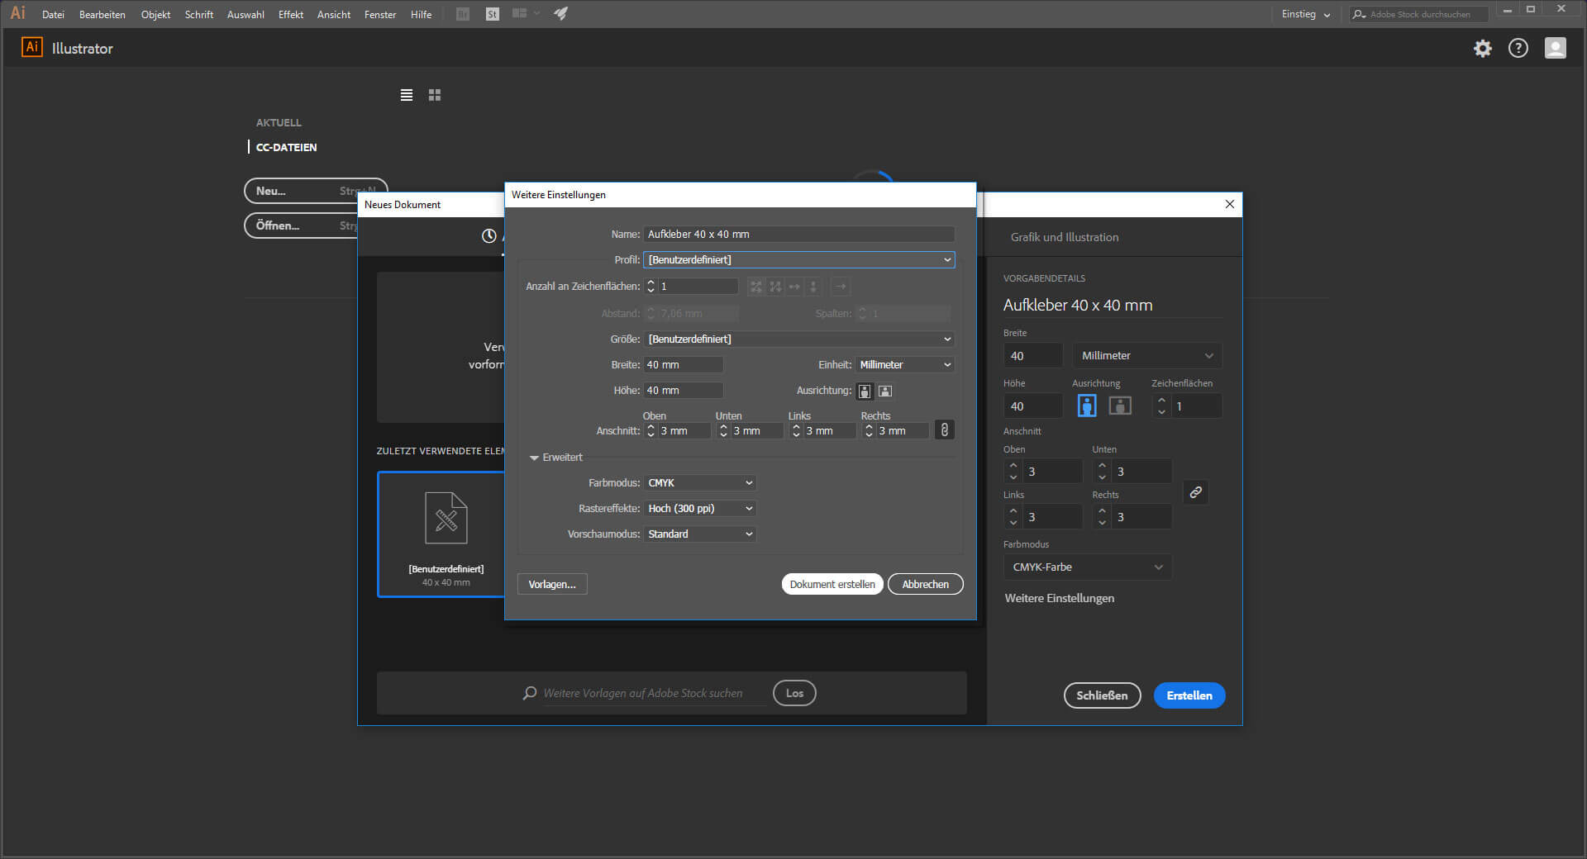Open the Objekt menu
The width and height of the screenshot is (1587, 859).
tap(155, 14)
